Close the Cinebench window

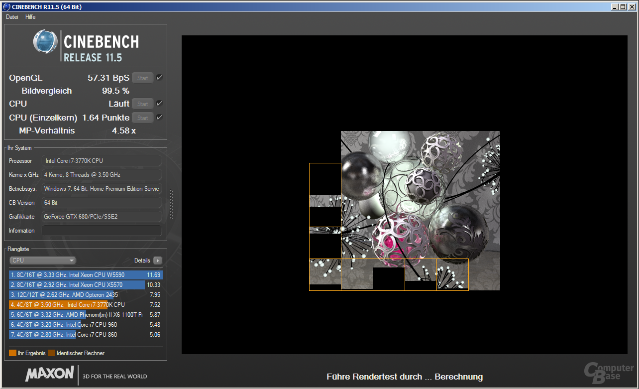(x=631, y=6)
